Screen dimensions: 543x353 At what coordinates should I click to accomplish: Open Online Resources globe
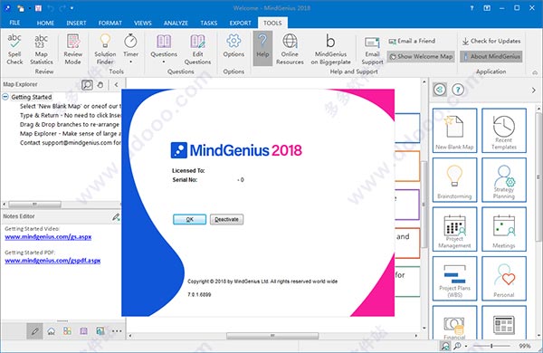click(290, 49)
